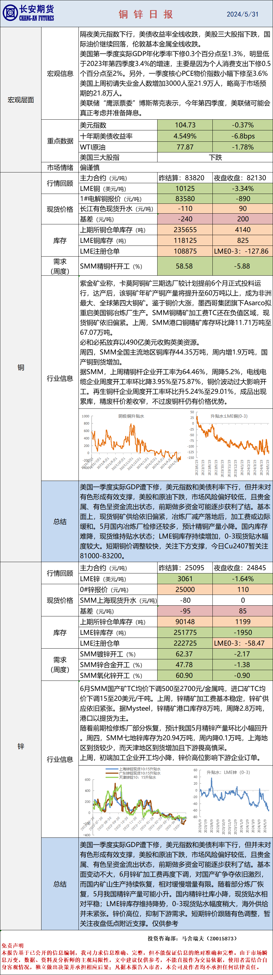The image size is (273, 975).
Task: Select the LME锌 price 3061
Action: tap(185, 579)
